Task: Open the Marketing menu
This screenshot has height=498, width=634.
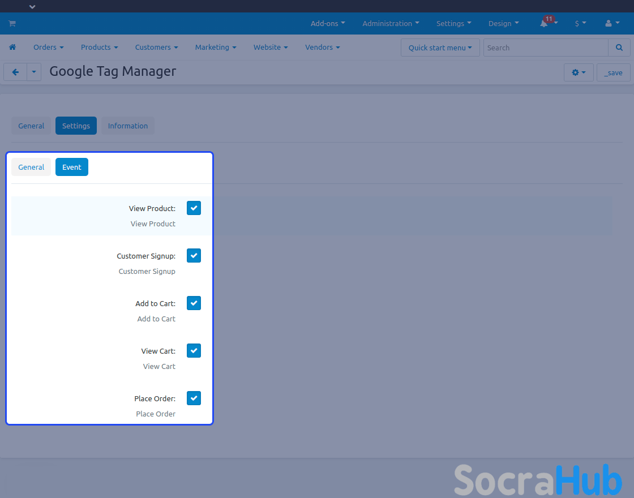Action: [x=216, y=48]
